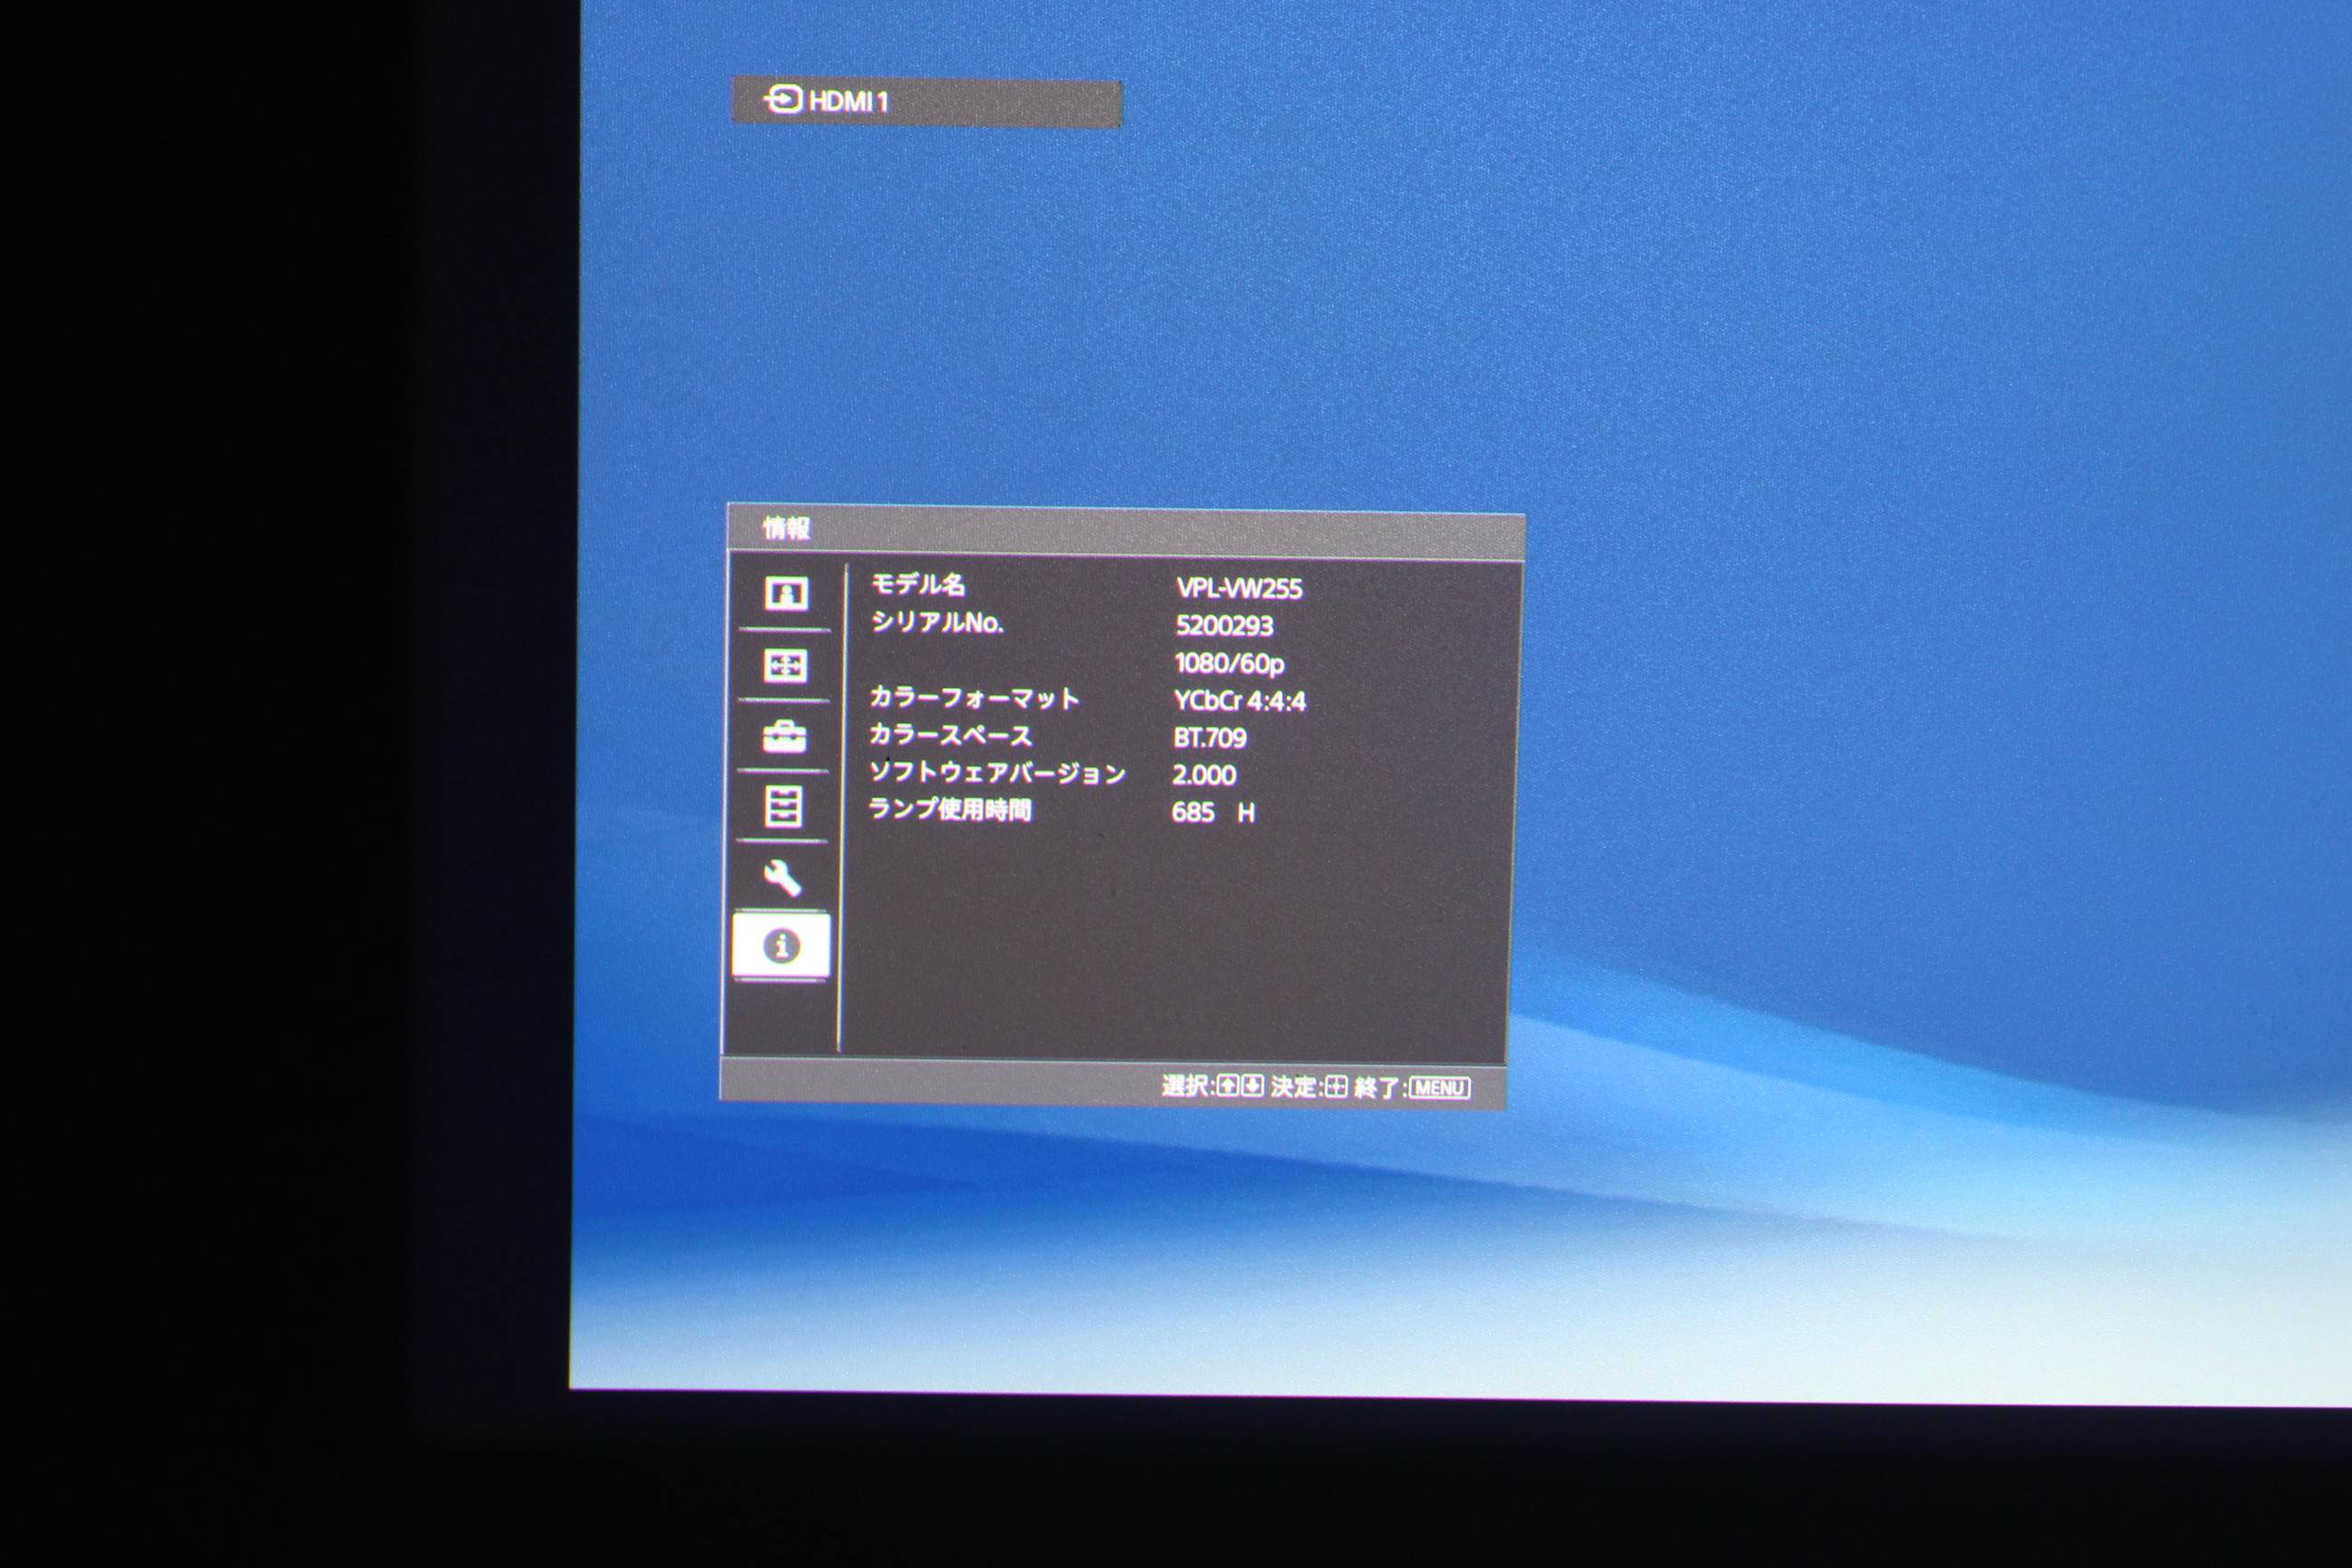The width and height of the screenshot is (2352, 1568).
Task: Select the Information menu icon
Action: click(781, 945)
